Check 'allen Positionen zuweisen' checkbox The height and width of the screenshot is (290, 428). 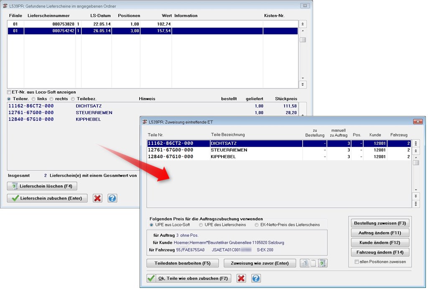click(x=357, y=262)
